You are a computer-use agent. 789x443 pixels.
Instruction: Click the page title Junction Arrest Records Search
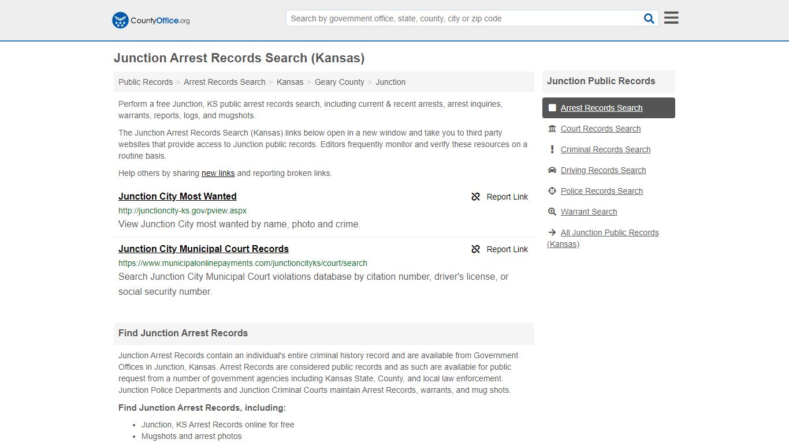click(x=239, y=58)
